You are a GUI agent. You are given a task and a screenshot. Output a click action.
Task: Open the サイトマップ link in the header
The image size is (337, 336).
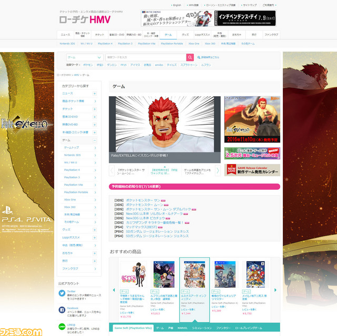coord(250,5)
